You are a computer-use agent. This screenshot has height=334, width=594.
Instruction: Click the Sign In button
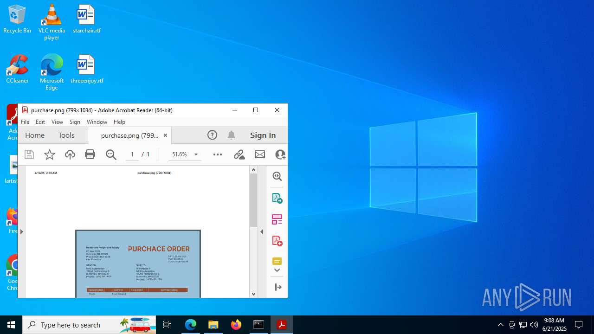point(263,135)
